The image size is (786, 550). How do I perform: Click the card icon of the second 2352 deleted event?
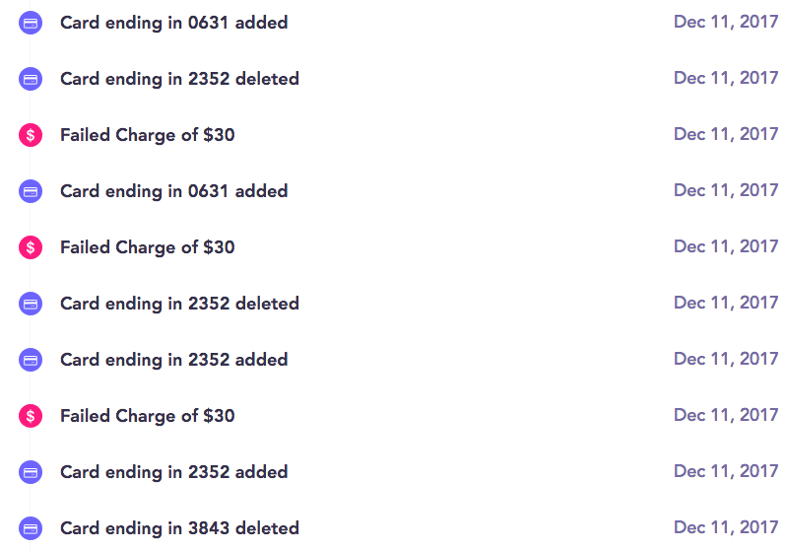pos(31,304)
